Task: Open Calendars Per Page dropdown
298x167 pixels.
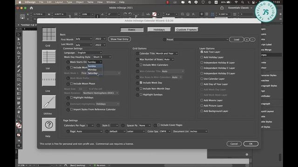Action: (x=90, y=125)
